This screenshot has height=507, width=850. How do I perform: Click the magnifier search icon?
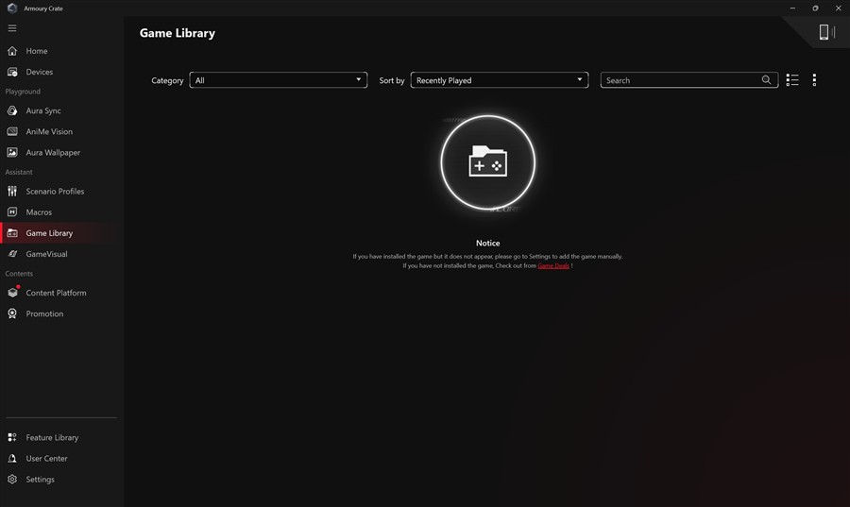click(766, 80)
